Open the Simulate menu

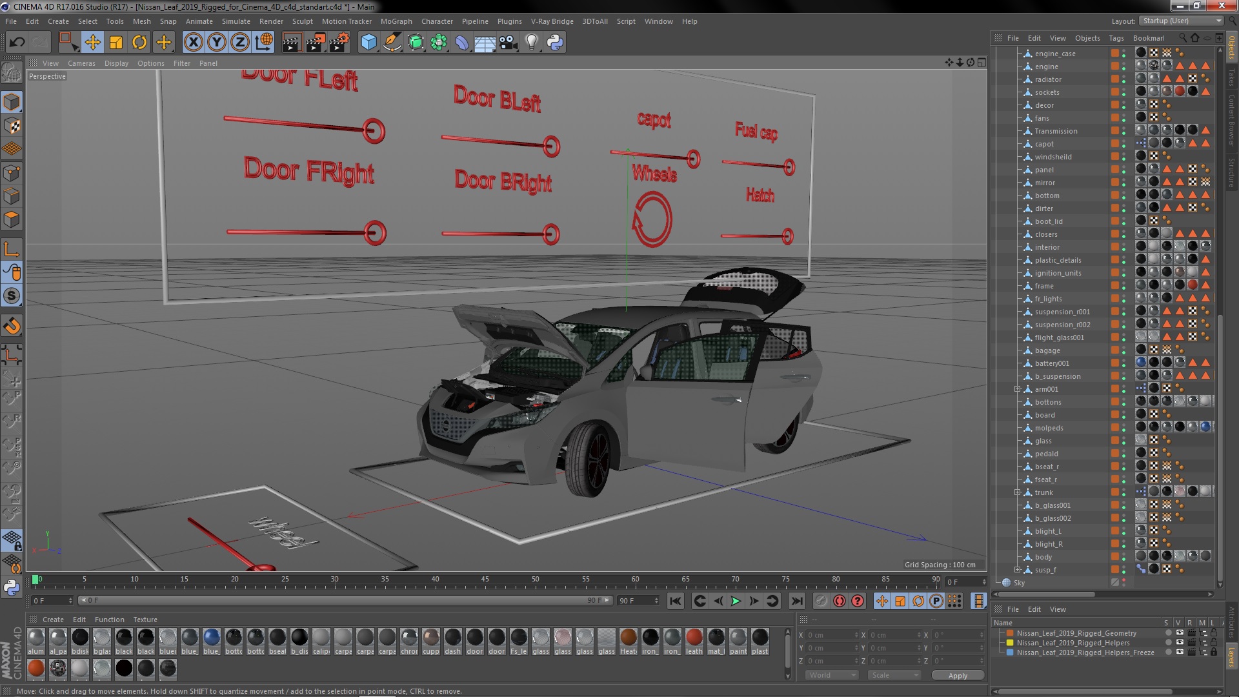tap(236, 21)
